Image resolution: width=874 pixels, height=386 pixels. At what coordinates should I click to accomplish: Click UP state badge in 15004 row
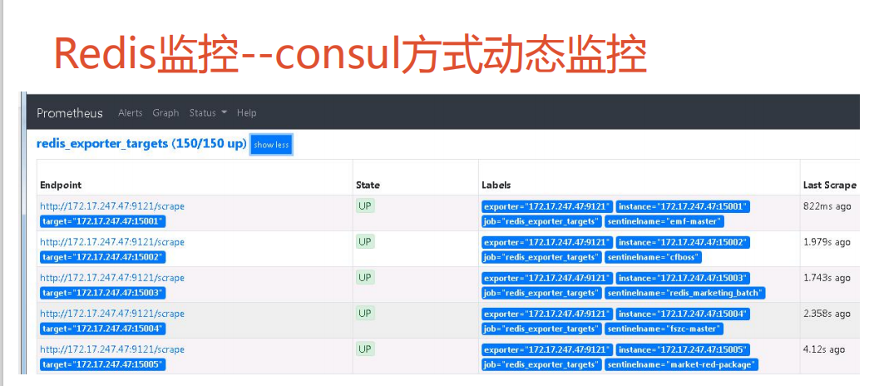click(x=365, y=313)
